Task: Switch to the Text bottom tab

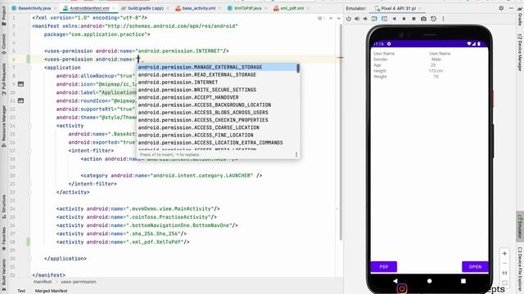Action: [x=21, y=291]
